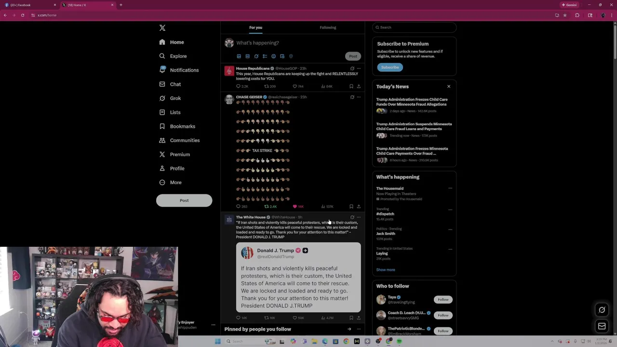
Task: Add a GIF in the composer
Action: pos(247,56)
